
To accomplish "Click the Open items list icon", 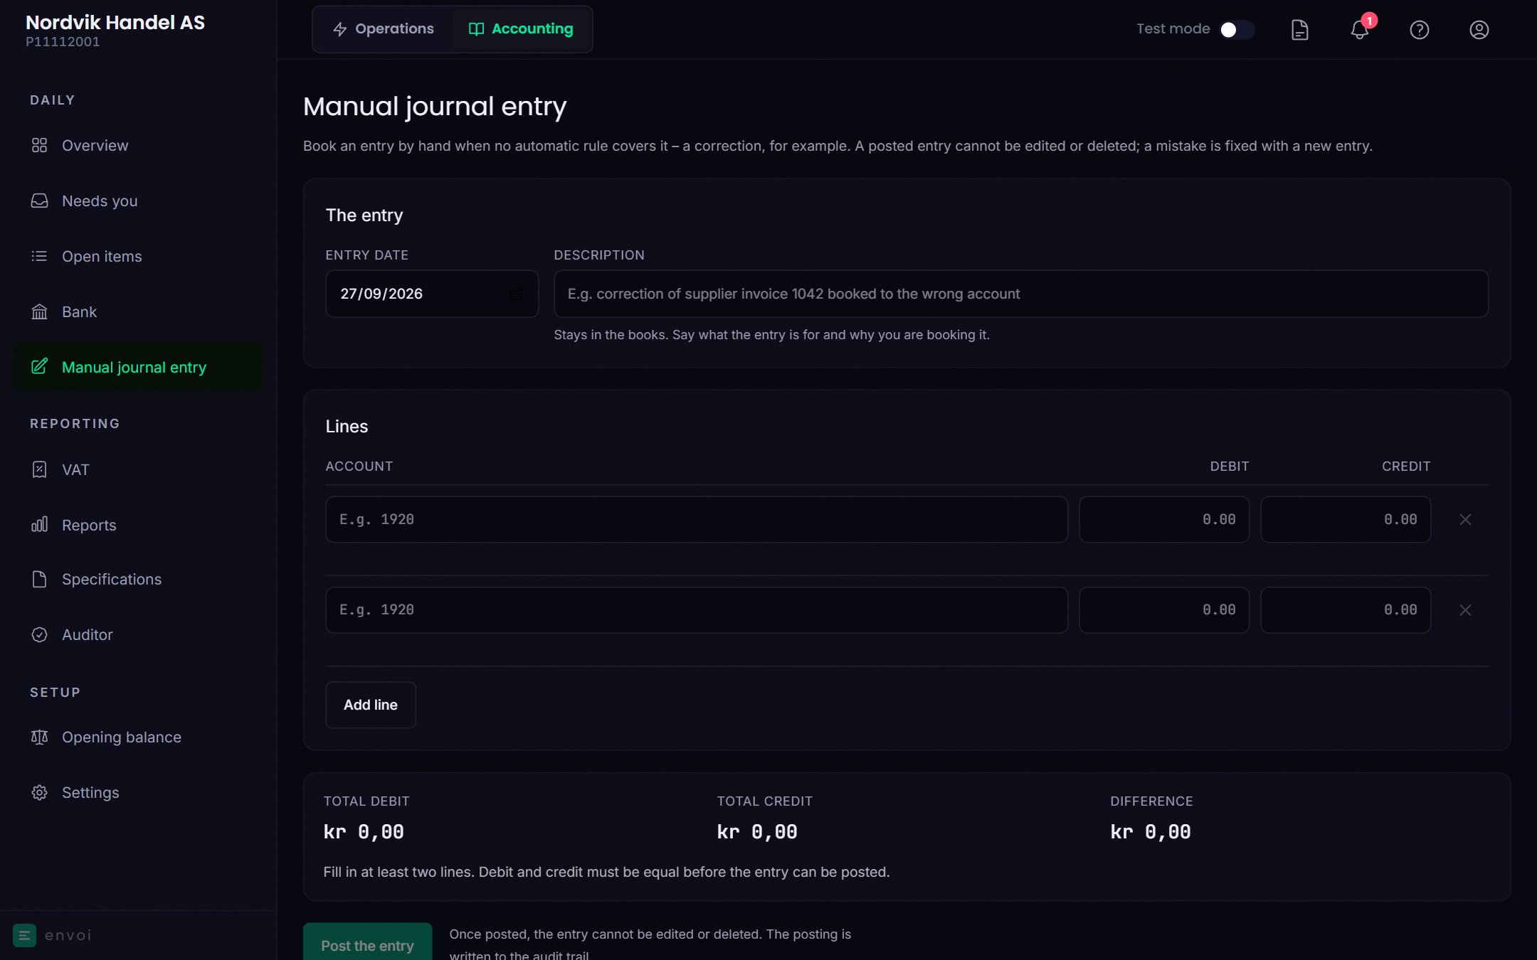I will click(x=39, y=256).
